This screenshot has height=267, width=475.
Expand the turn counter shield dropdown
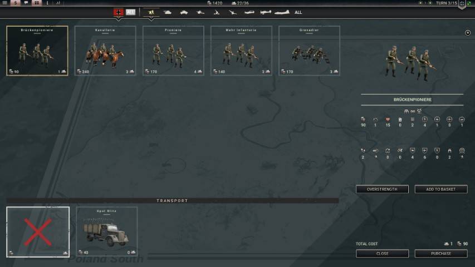coord(462,4)
